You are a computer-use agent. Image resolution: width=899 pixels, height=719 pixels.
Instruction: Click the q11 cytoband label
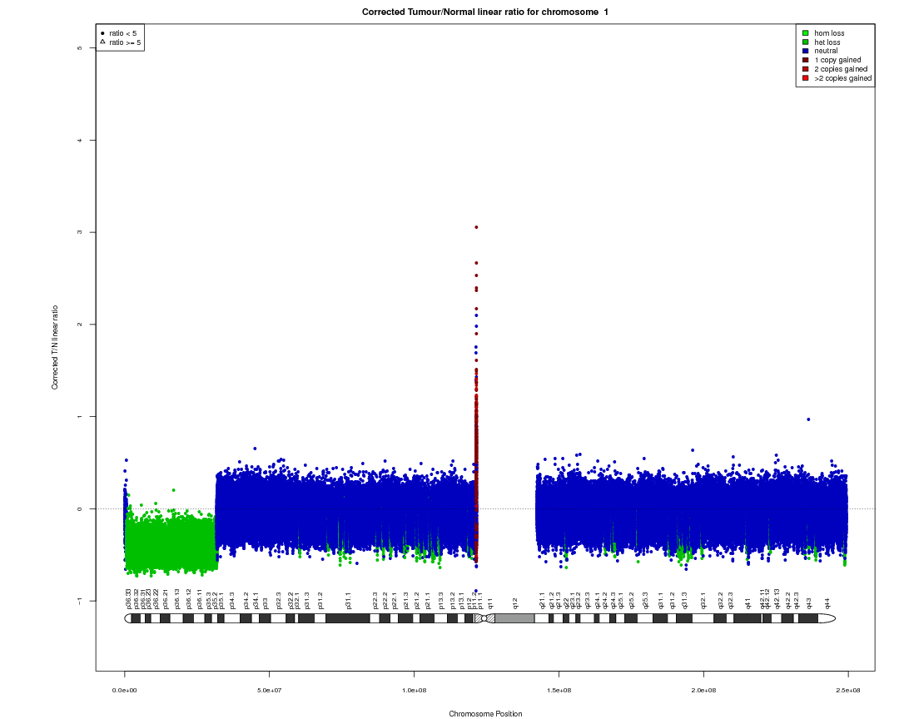489,603
